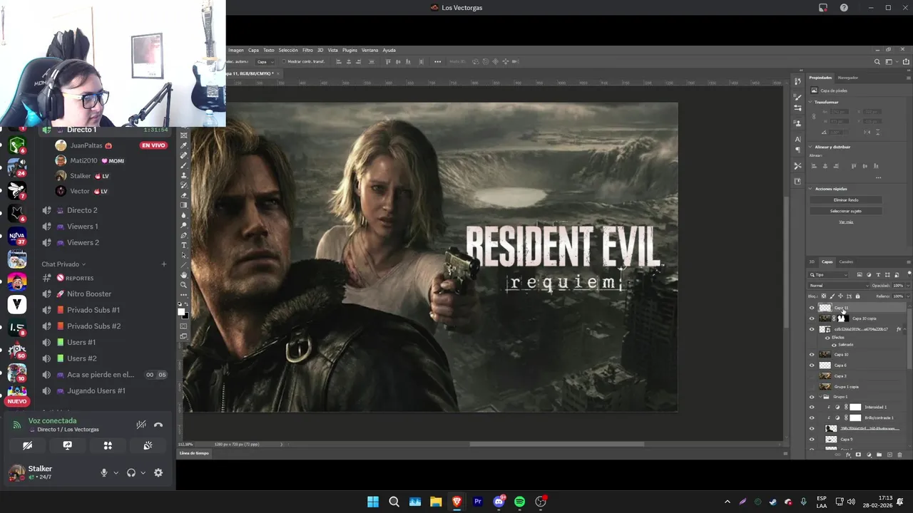
Task: Create a new layer in Layers panel
Action: click(x=889, y=455)
